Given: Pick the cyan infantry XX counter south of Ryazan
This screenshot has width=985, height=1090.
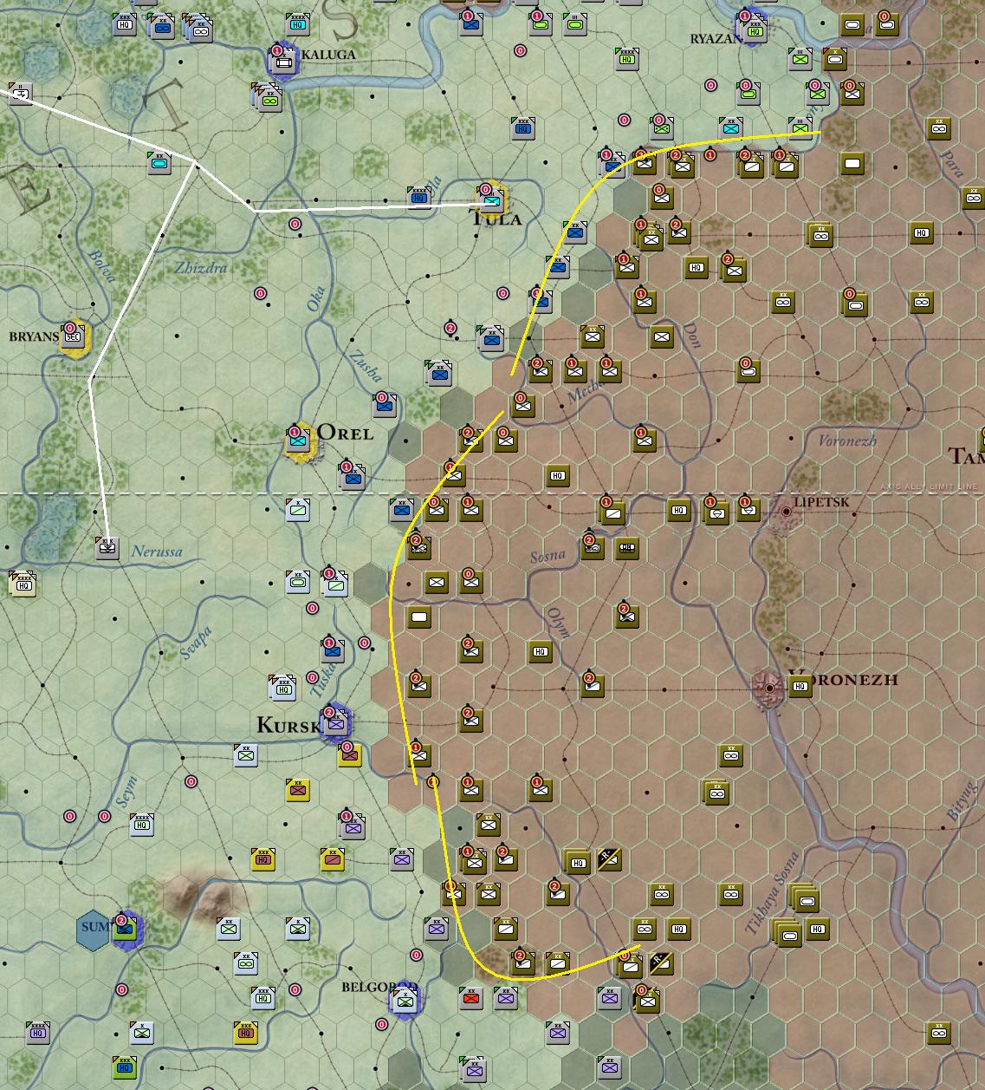Looking at the screenshot, I should click(x=731, y=127).
